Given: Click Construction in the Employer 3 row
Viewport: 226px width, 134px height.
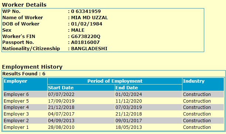Looking at the screenshot, I should [197, 114].
